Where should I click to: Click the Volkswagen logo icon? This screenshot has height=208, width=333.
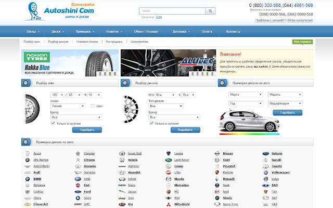[x=266, y=173]
